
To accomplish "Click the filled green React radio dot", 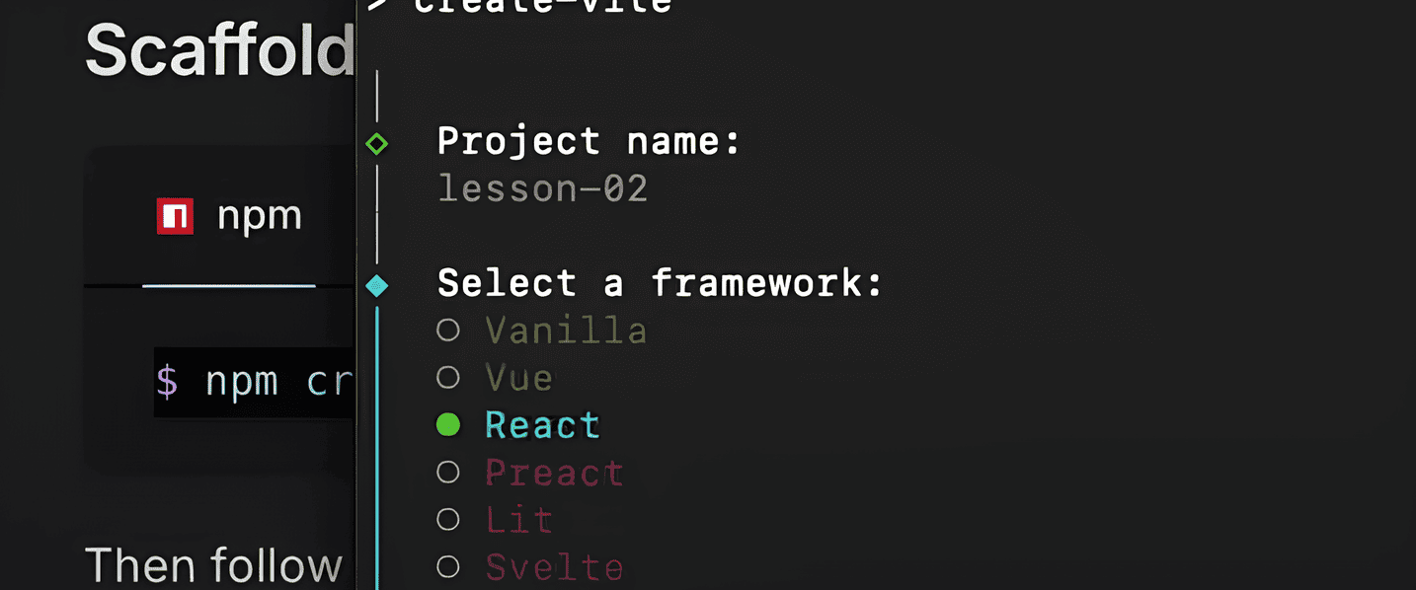I will pyautogui.click(x=448, y=424).
